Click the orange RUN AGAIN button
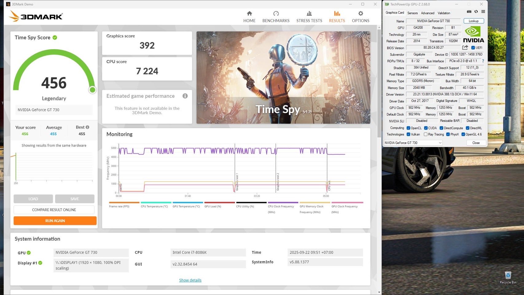Image resolution: width=524 pixels, height=295 pixels. point(55,221)
